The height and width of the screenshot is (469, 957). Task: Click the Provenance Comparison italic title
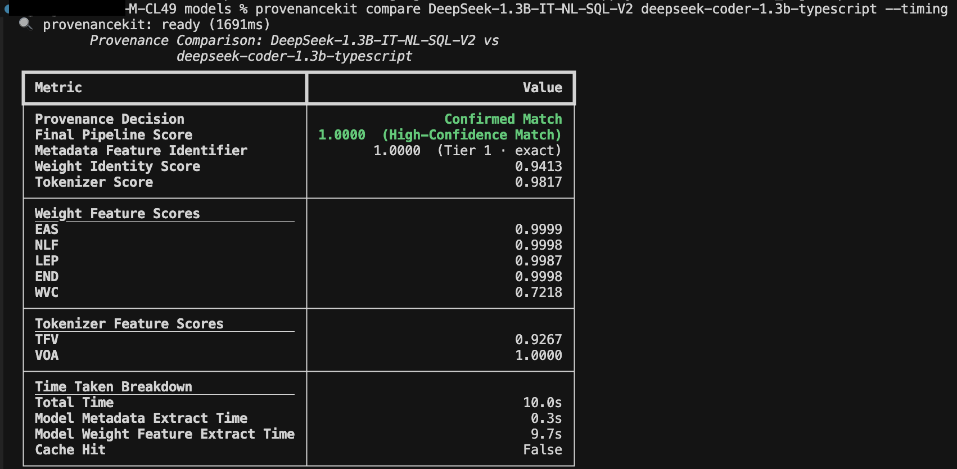tap(294, 48)
